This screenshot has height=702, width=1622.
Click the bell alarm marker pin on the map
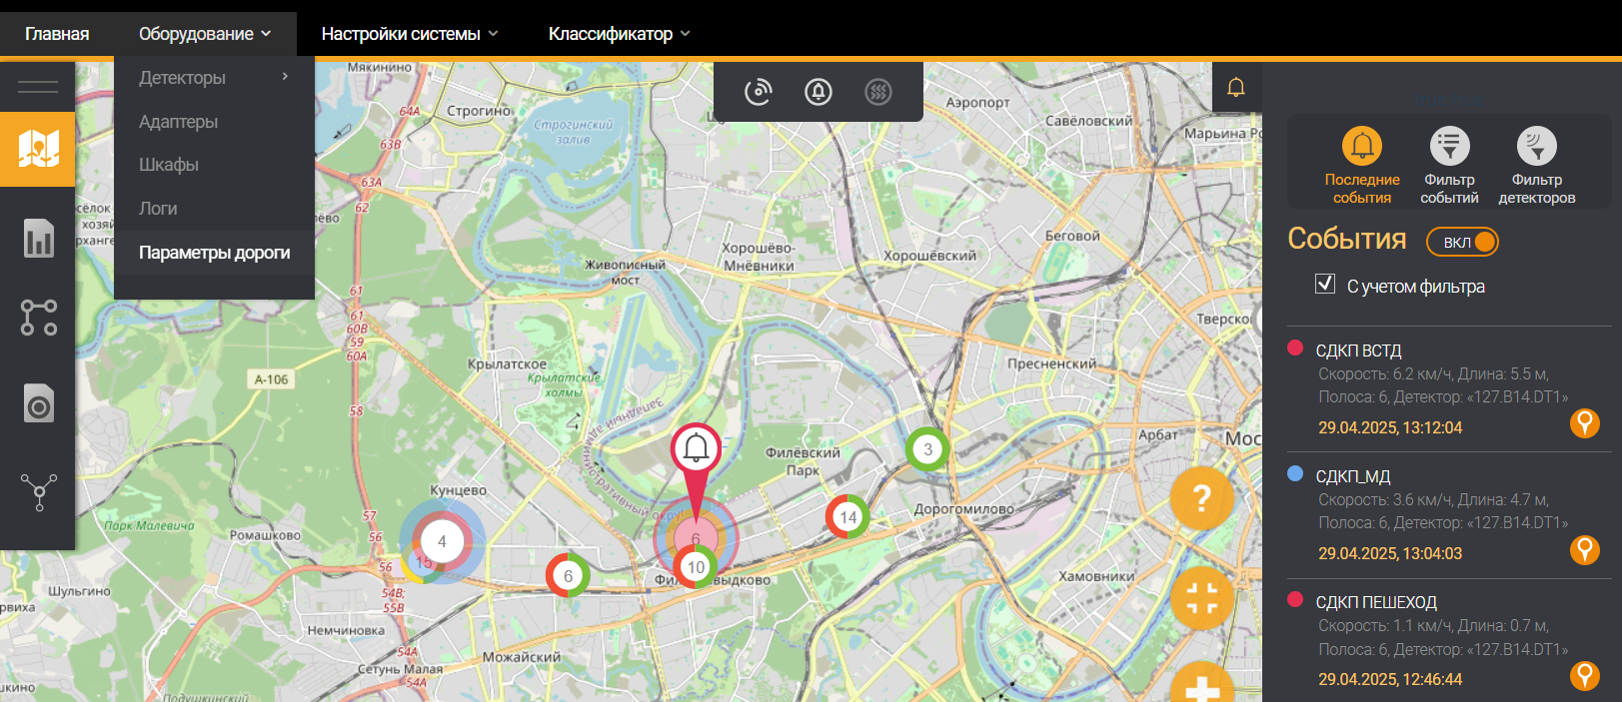(x=696, y=450)
